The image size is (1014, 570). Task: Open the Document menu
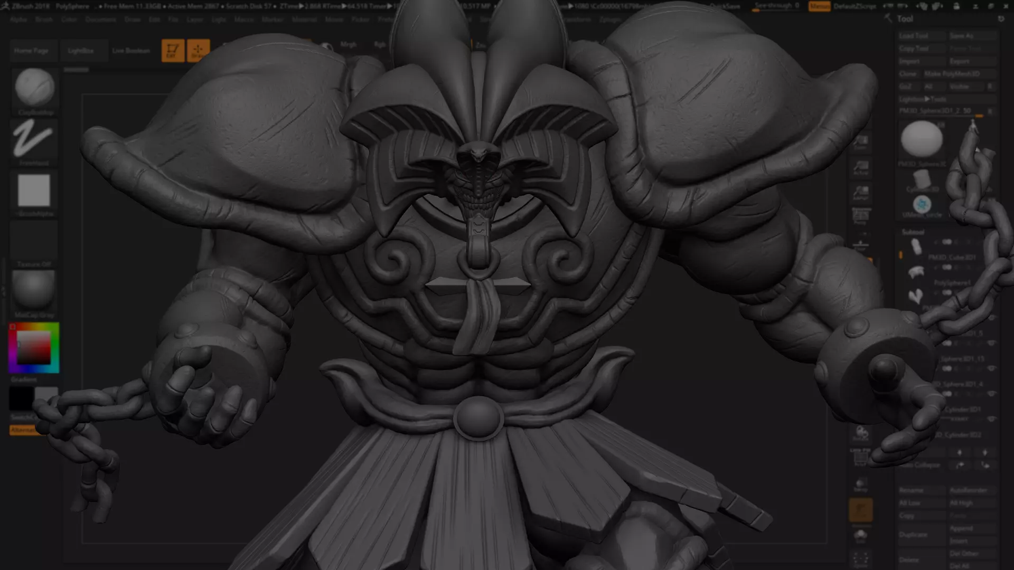tap(100, 20)
